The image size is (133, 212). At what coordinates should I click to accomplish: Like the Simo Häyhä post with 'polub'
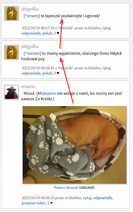(x=47, y=73)
